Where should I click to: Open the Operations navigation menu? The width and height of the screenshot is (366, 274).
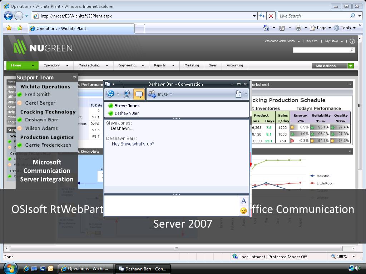pyautogui.click(x=56, y=66)
